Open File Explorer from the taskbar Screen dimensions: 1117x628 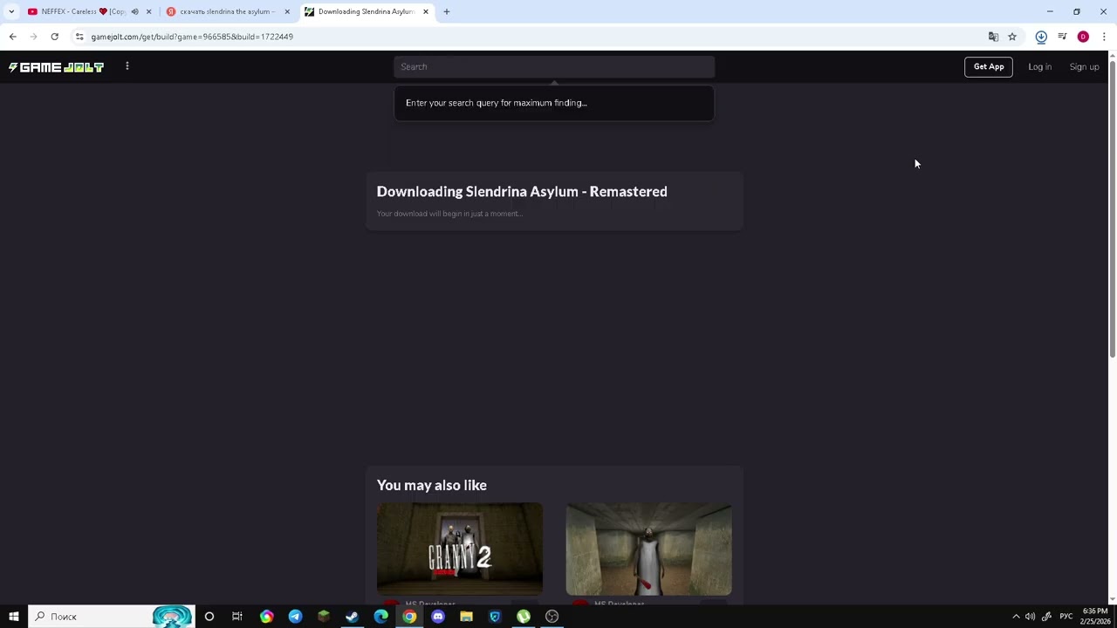tap(466, 617)
